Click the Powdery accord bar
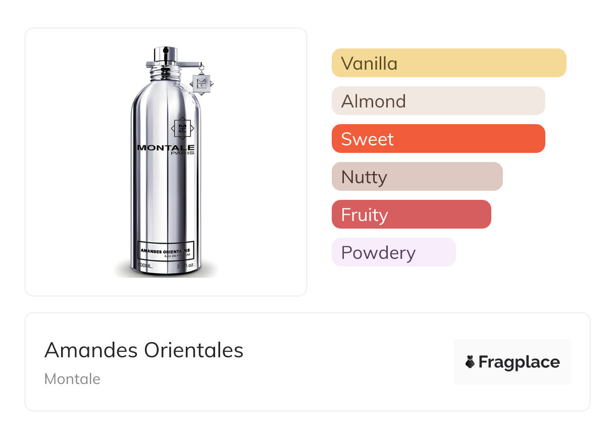 tap(393, 252)
